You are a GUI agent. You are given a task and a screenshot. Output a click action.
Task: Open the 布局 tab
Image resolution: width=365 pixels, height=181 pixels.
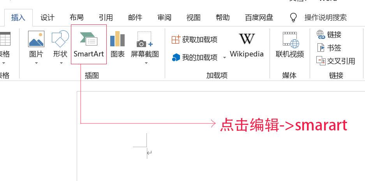point(77,18)
